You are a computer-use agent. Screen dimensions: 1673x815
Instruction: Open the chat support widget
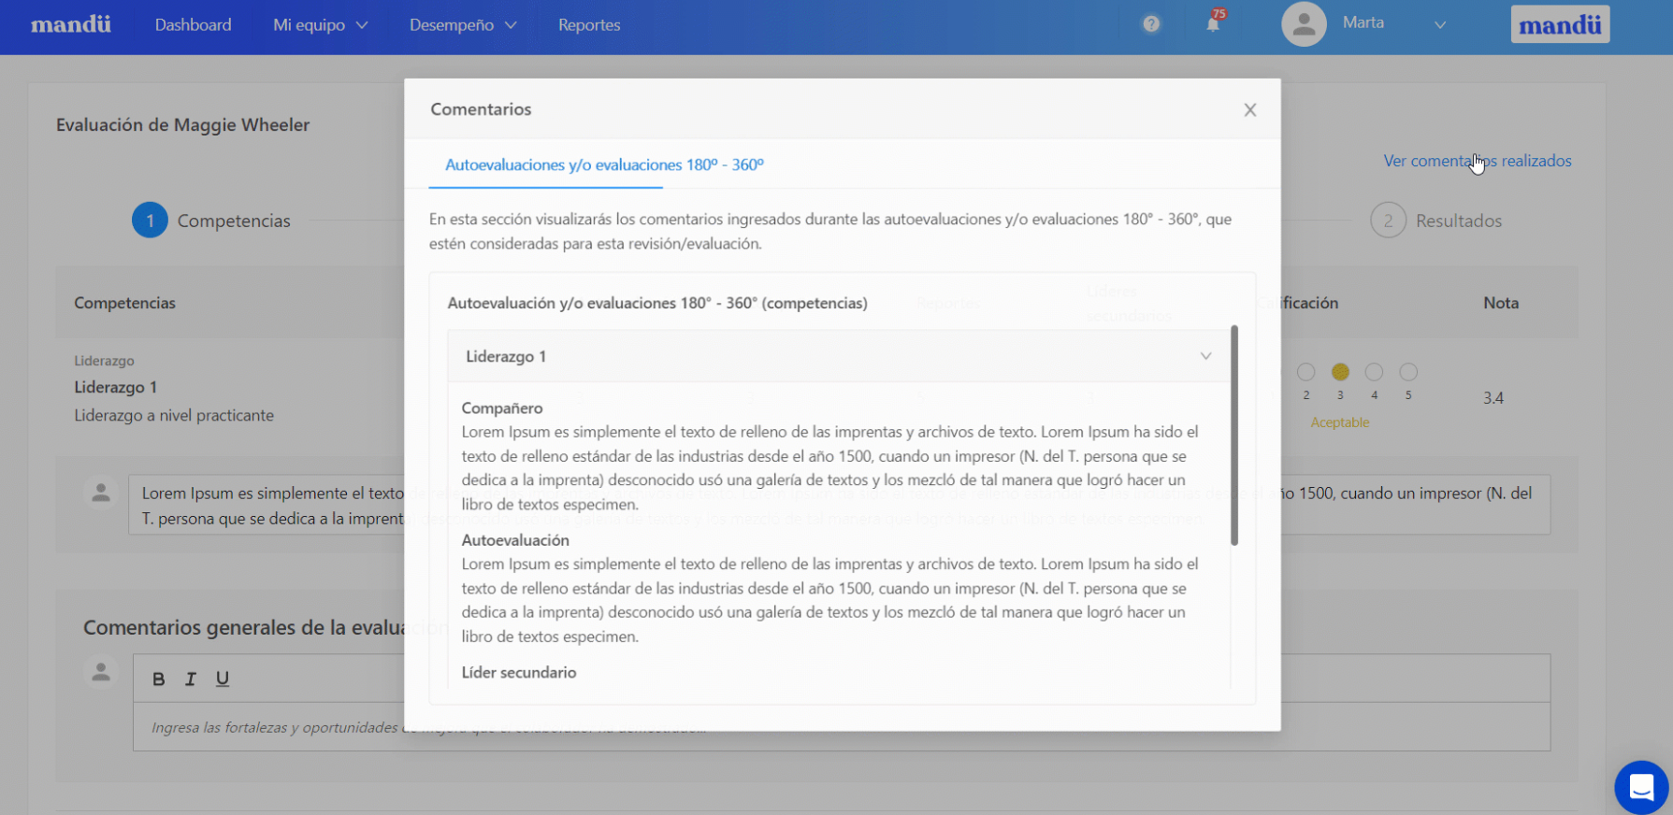pos(1641,787)
